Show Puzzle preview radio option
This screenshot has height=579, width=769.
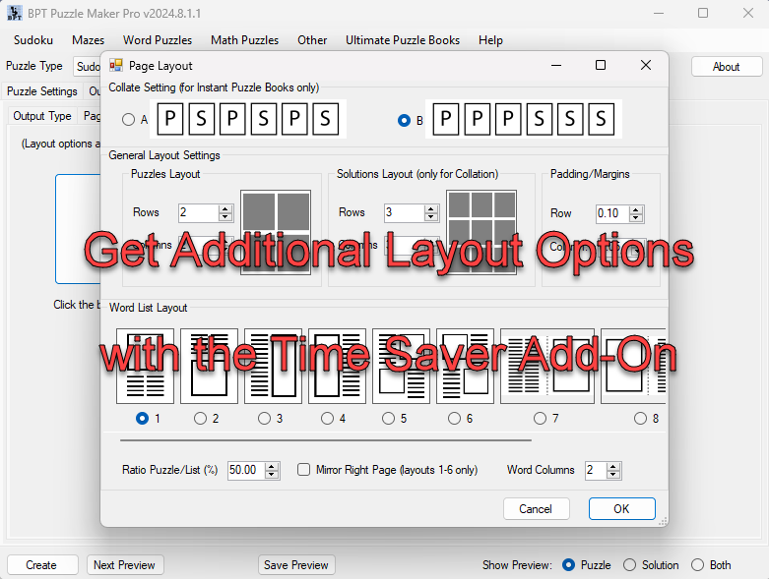[x=568, y=565]
